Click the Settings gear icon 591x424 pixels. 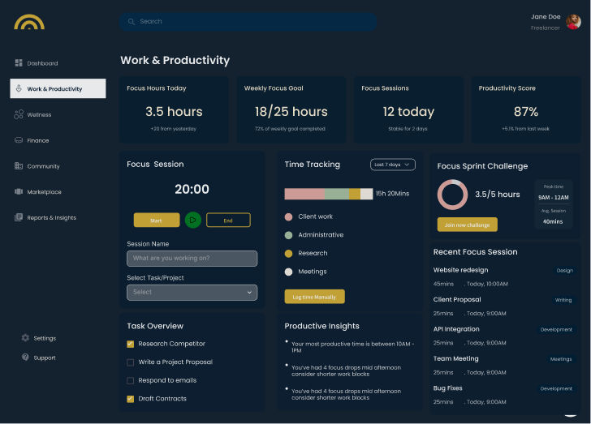[25, 338]
